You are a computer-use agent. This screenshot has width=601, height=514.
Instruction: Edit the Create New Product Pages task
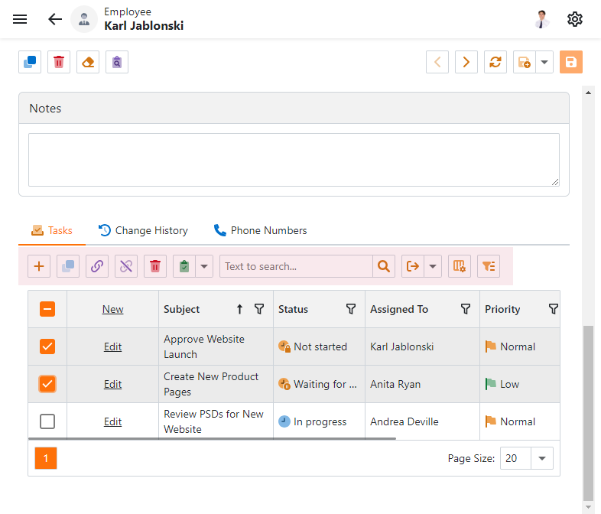(x=112, y=384)
